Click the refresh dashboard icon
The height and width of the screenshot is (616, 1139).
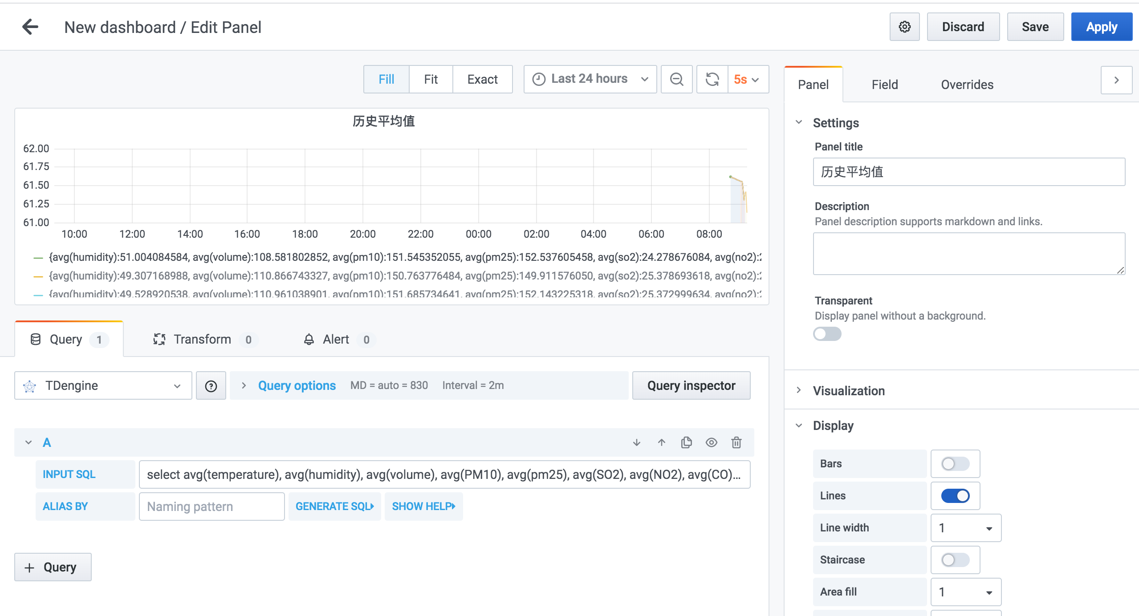click(712, 79)
